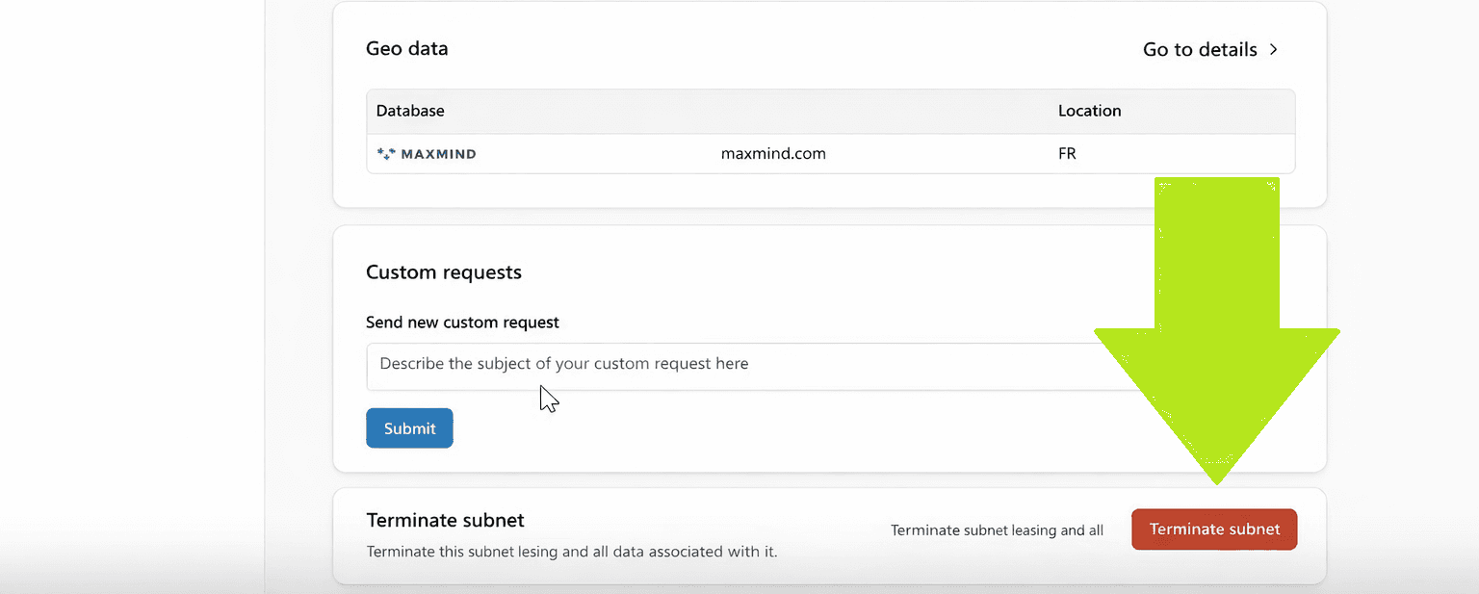The height and width of the screenshot is (594, 1479).
Task: Click the terminate subnet lesing description text
Action: [x=571, y=553]
